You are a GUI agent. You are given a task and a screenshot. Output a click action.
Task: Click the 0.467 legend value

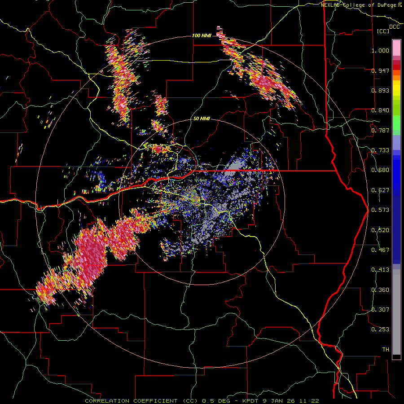point(380,250)
